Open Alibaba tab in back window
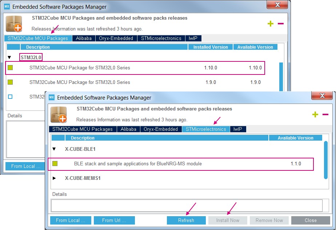This screenshot has width=336, height=230. [x=84, y=39]
